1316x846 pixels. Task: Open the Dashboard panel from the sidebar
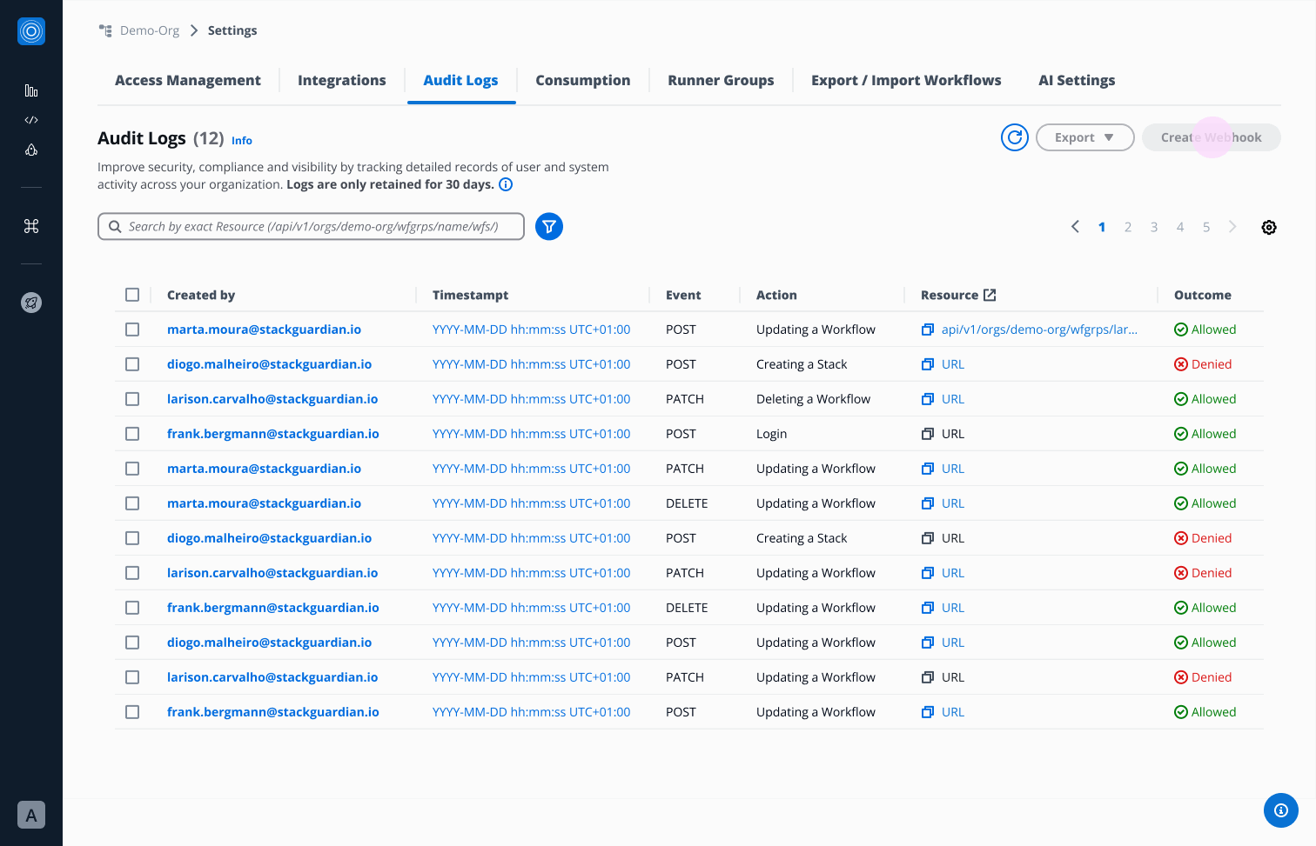pos(31,90)
